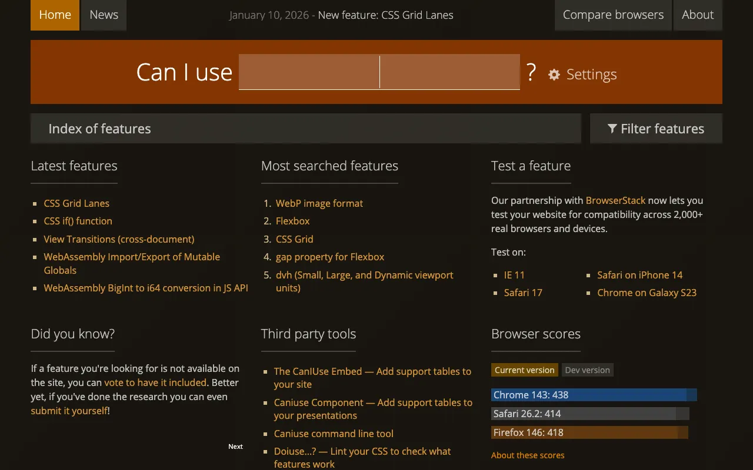Click vote to have it included
The image size is (753, 470).
[x=155, y=382]
